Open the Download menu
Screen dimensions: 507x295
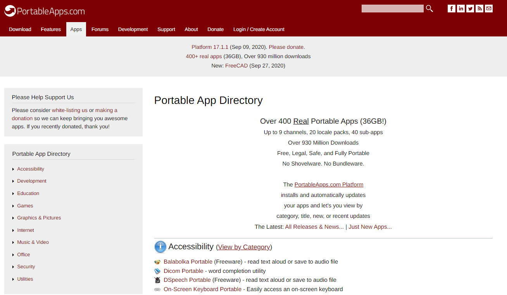click(20, 29)
